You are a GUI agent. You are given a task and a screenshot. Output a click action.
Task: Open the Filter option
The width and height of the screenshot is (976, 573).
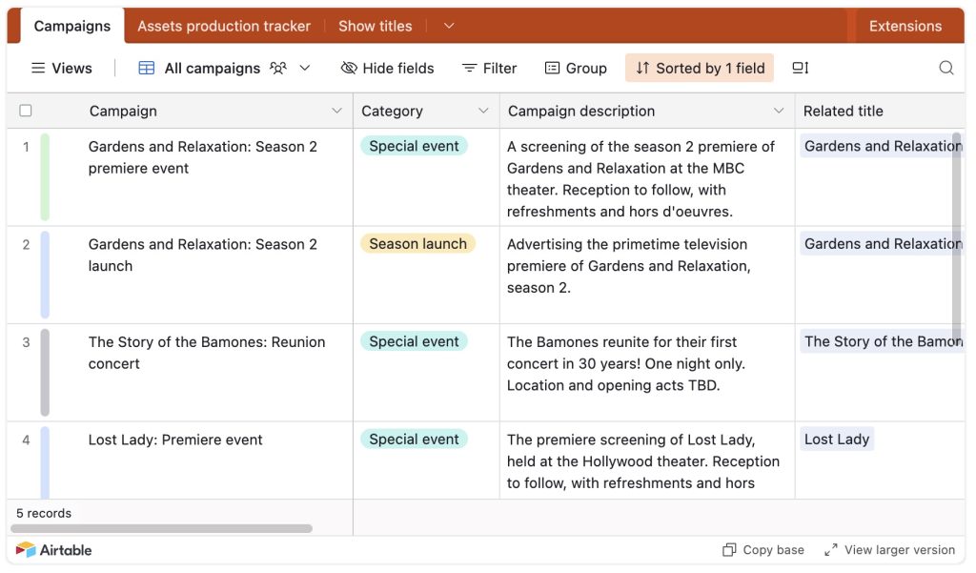489,68
